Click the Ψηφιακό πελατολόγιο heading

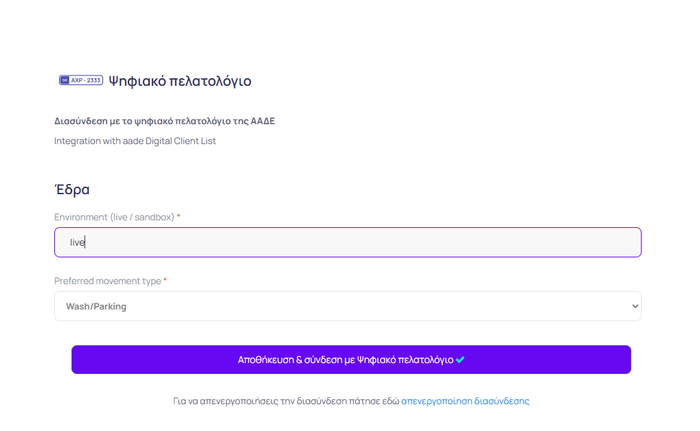(x=180, y=81)
